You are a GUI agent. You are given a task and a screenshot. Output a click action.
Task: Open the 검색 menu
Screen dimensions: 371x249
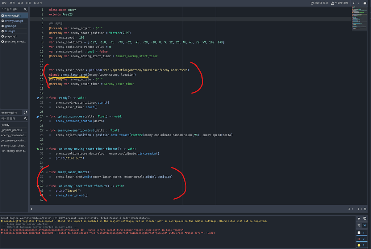[20, 3]
